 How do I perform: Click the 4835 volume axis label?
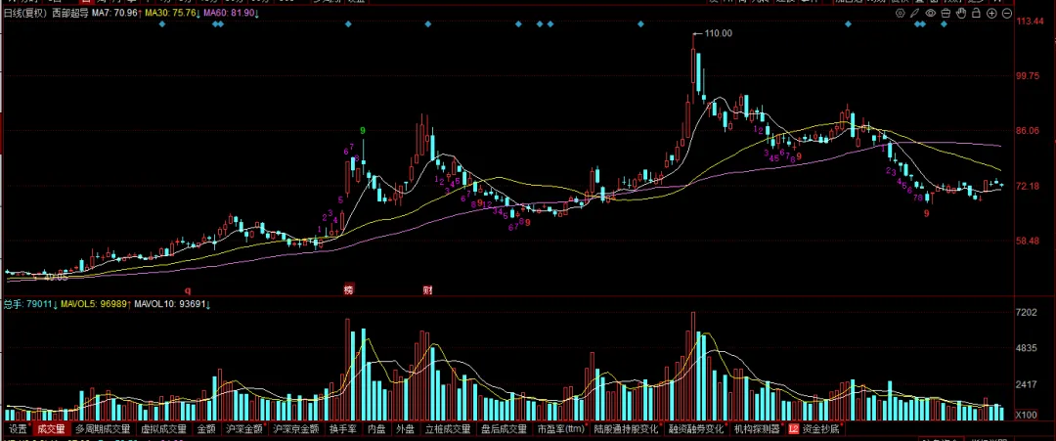tap(1028, 348)
